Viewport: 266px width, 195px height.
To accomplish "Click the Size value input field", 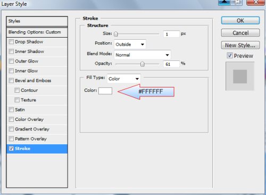I will 171,34.
